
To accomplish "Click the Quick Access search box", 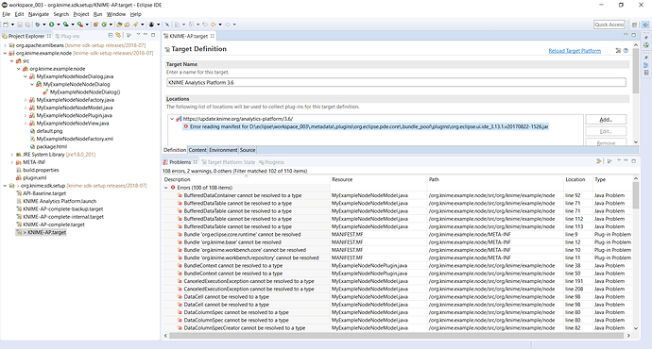I will [x=609, y=25].
